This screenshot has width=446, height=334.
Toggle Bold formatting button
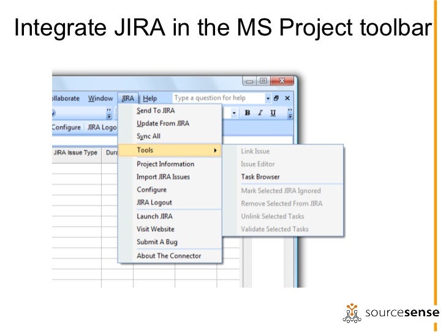(248, 113)
